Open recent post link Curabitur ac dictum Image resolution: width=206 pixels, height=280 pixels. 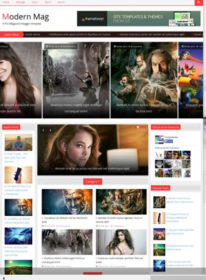tap(18, 221)
